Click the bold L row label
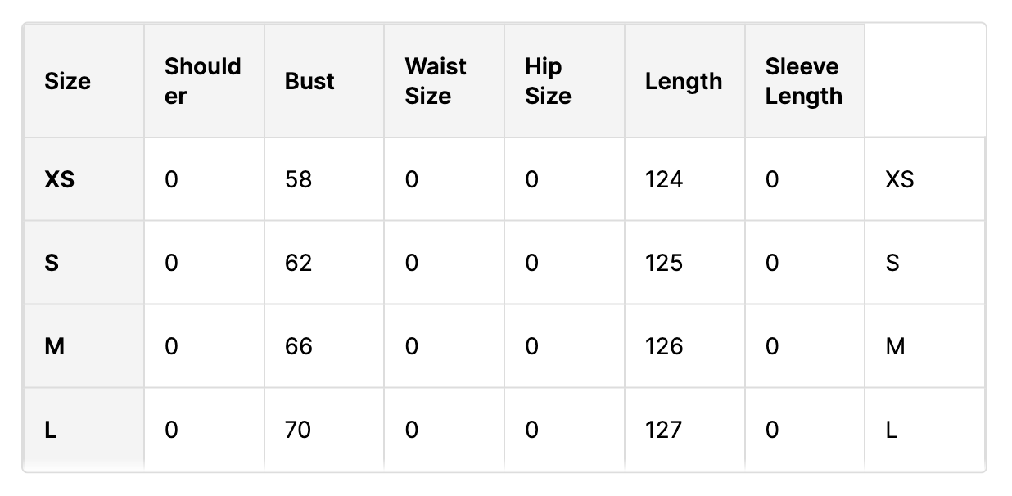Viewport: 1012px width, 496px height. tap(50, 430)
